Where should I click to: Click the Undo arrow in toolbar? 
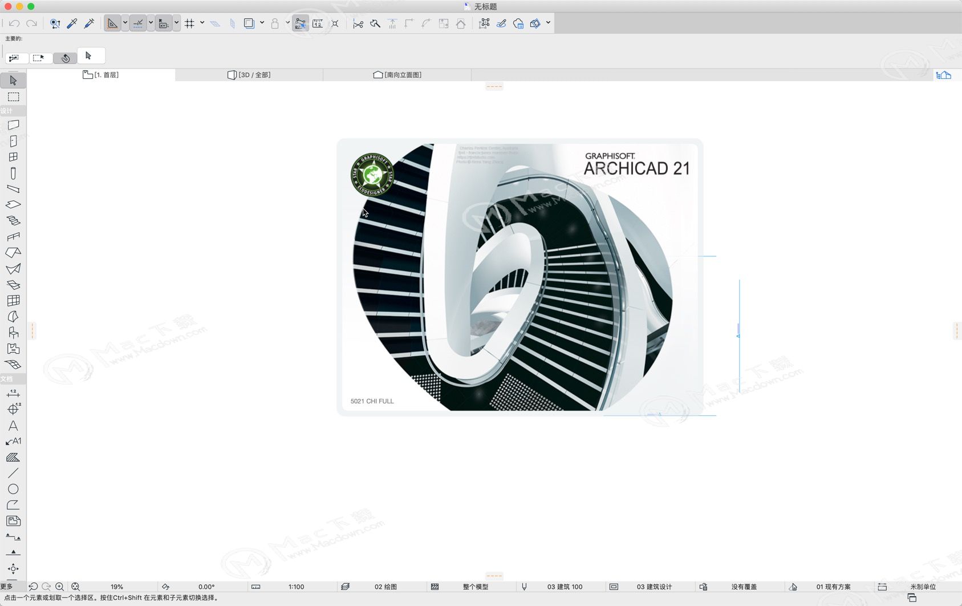pyautogui.click(x=14, y=23)
